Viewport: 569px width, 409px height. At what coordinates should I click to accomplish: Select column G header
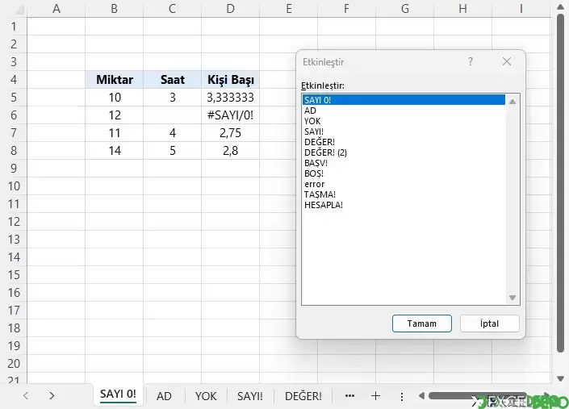click(405, 9)
